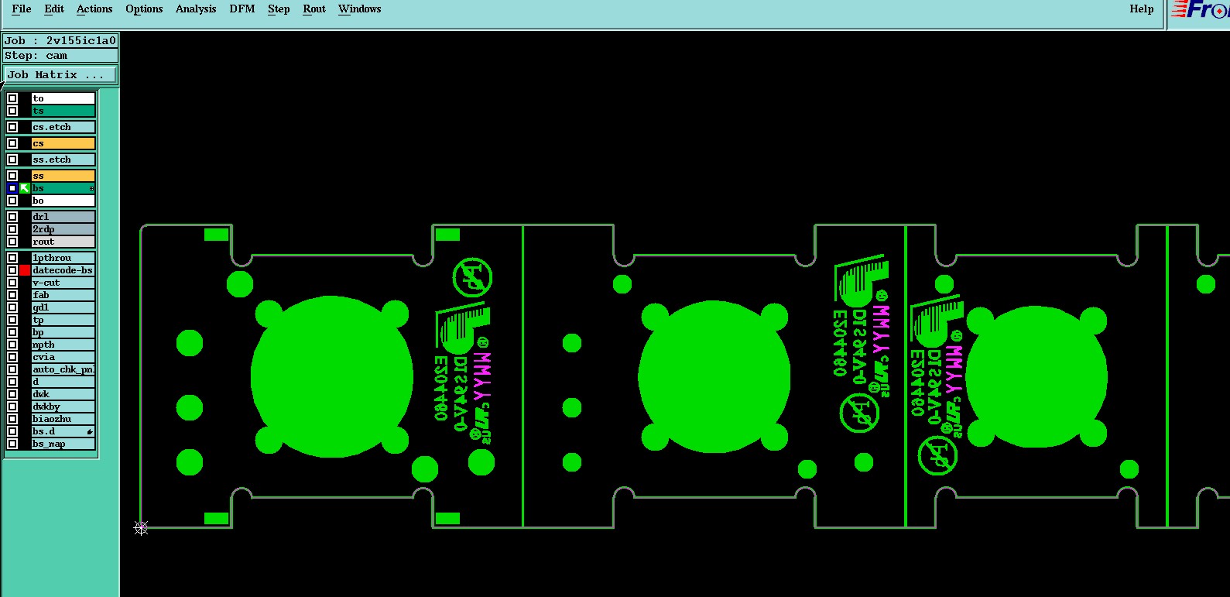
Task: Select the 'cvia' layer name
Action: coord(63,357)
